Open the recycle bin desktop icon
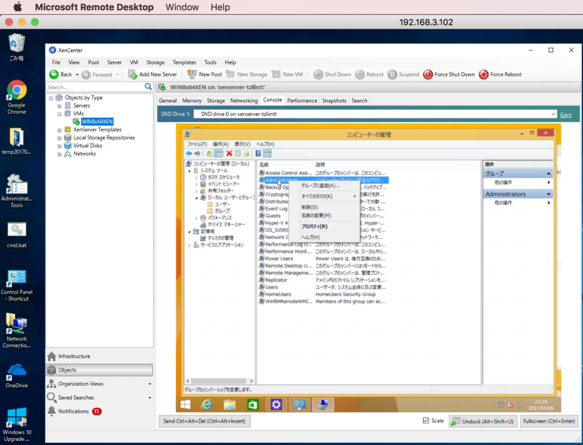The height and width of the screenshot is (445, 583). (17, 47)
